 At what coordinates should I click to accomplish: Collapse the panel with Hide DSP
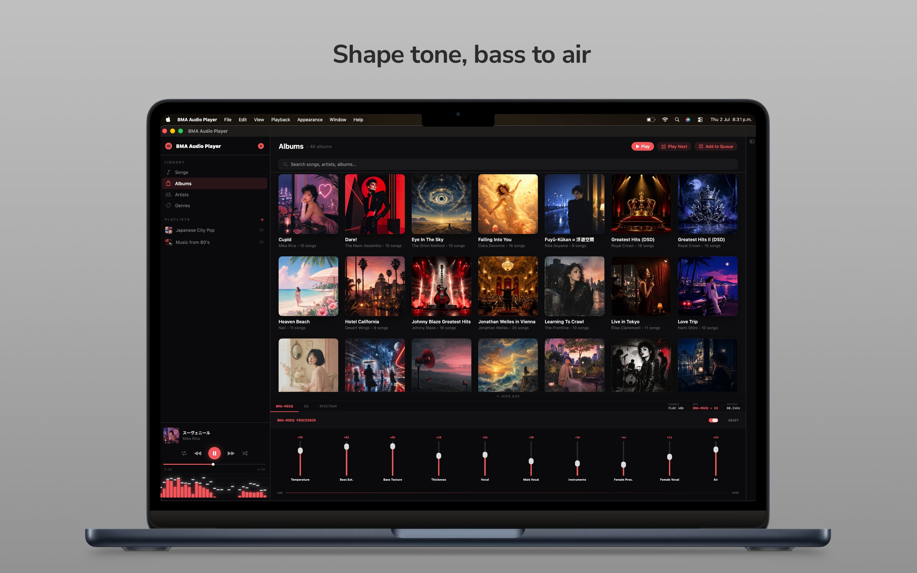click(508, 396)
